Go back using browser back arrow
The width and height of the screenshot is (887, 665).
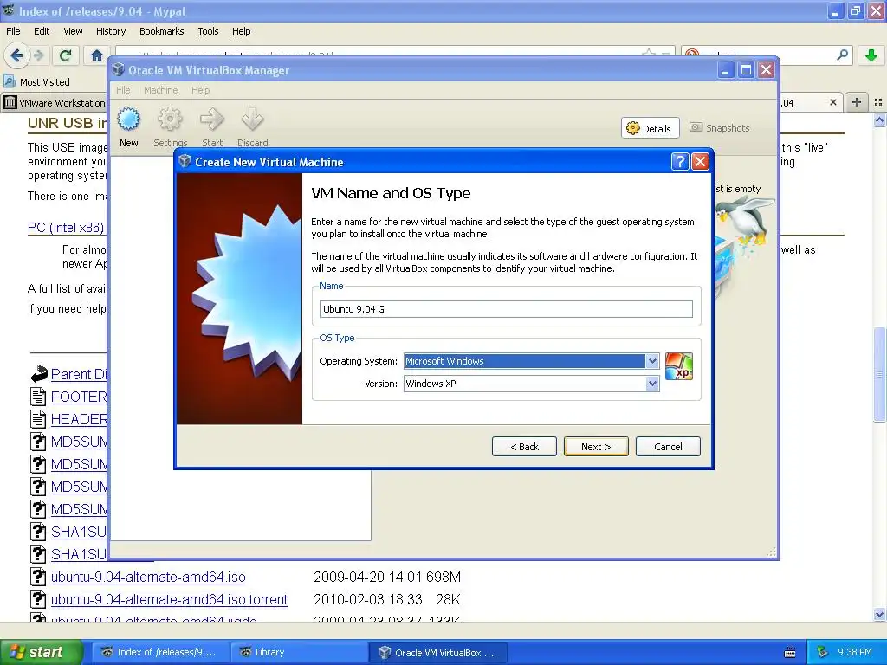[x=16, y=55]
